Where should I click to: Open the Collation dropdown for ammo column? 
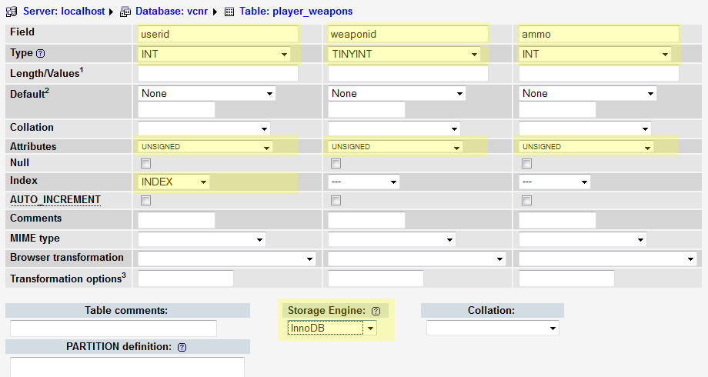585,128
